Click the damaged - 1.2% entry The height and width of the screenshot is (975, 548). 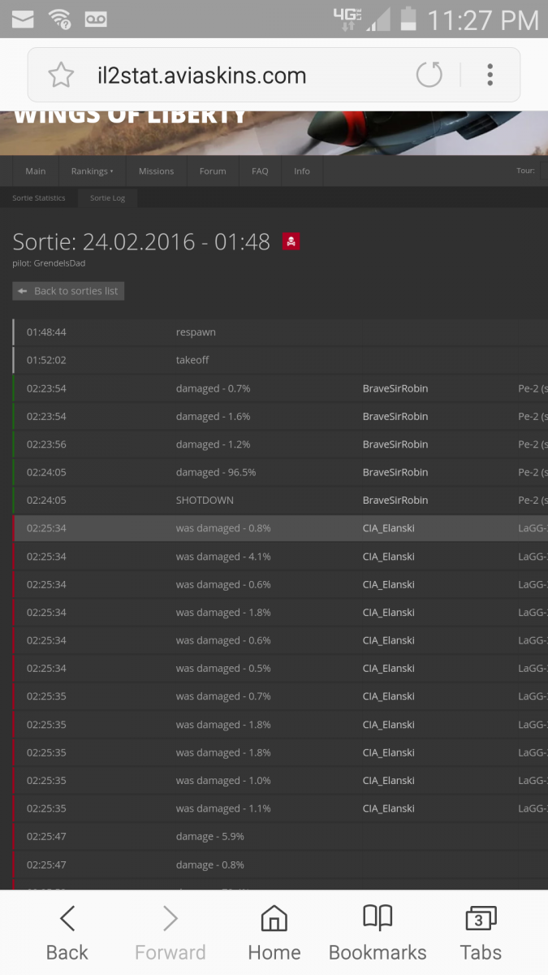tap(213, 444)
